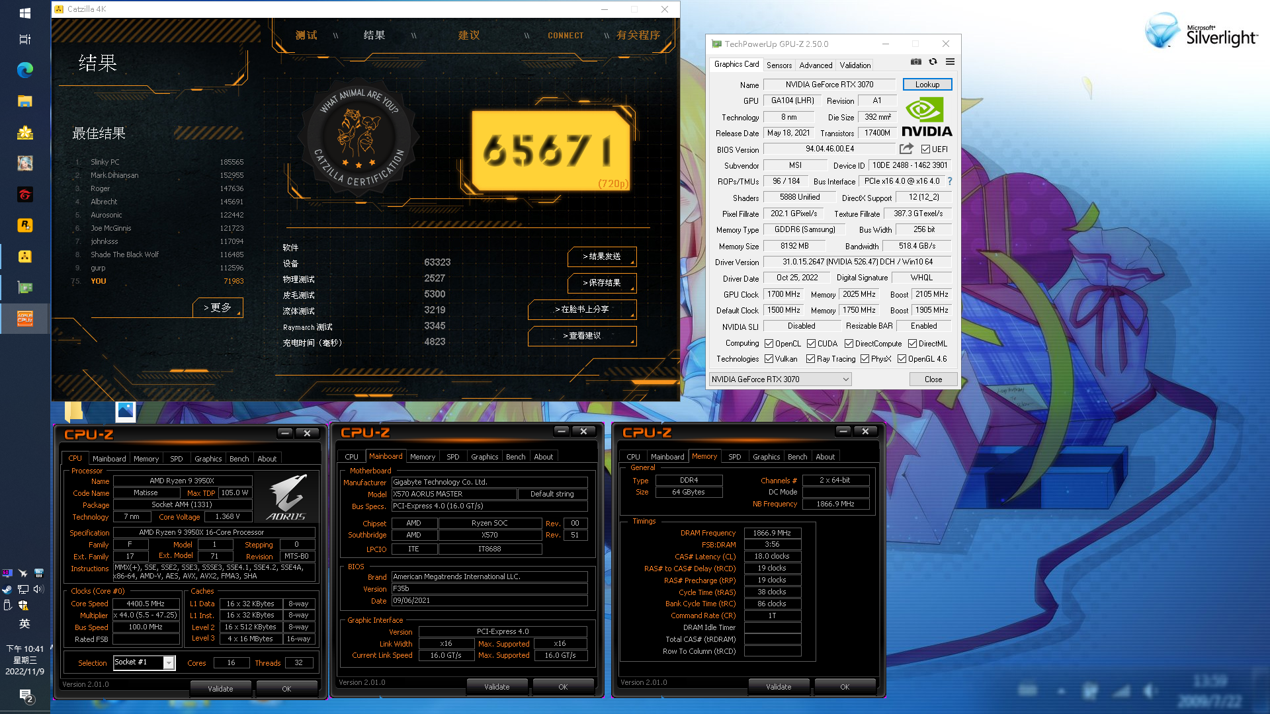This screenshot has height=714, width=1270.
Task: Click the Close button in GPU-Z
Action: (x=933, y=379)
